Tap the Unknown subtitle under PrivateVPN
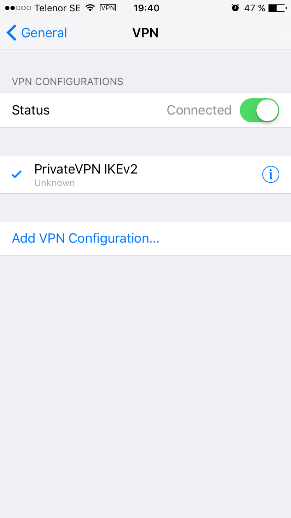The image size is (291, 518). tap(55, 183)
